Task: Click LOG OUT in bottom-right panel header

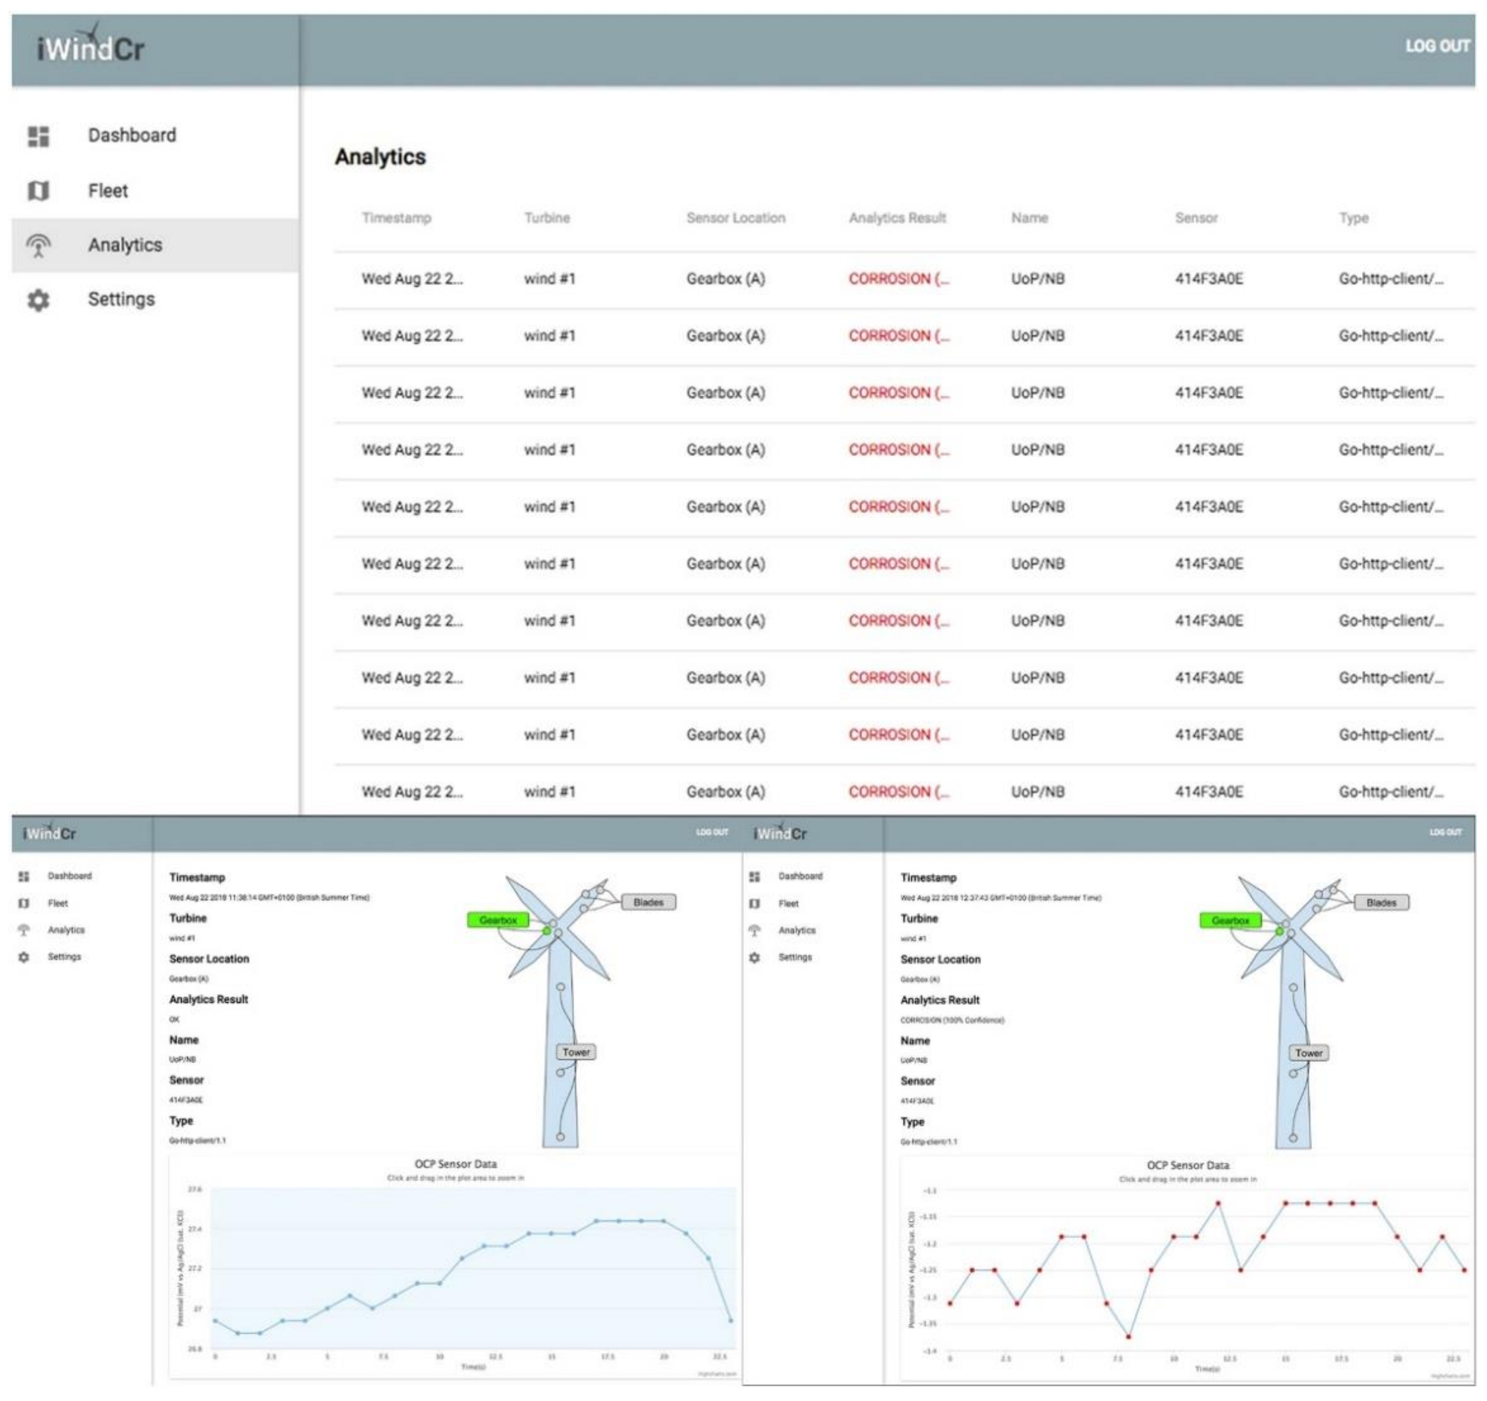Action: click(x=1445, y=832)
